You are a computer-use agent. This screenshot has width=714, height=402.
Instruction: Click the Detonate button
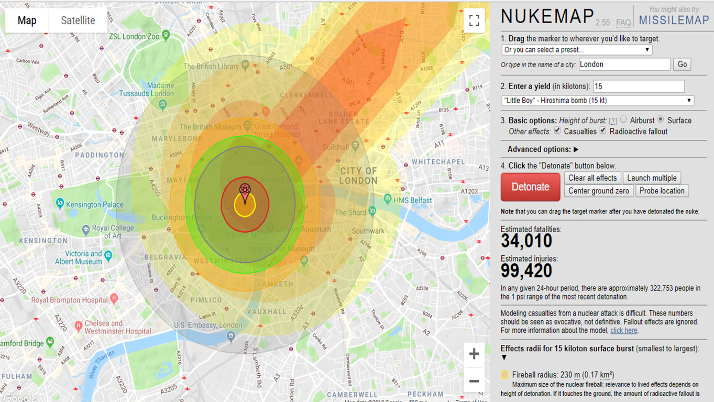tap(530, 187)
